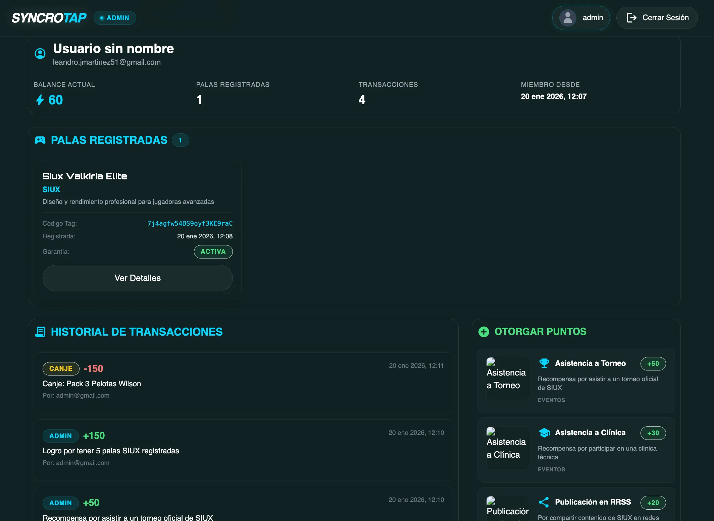The height and width of the screenshot is (521, 714).
Task: Click the Publicación en RRSS thumbnail image
Action: pyautogui.click(x=507, y=508)
